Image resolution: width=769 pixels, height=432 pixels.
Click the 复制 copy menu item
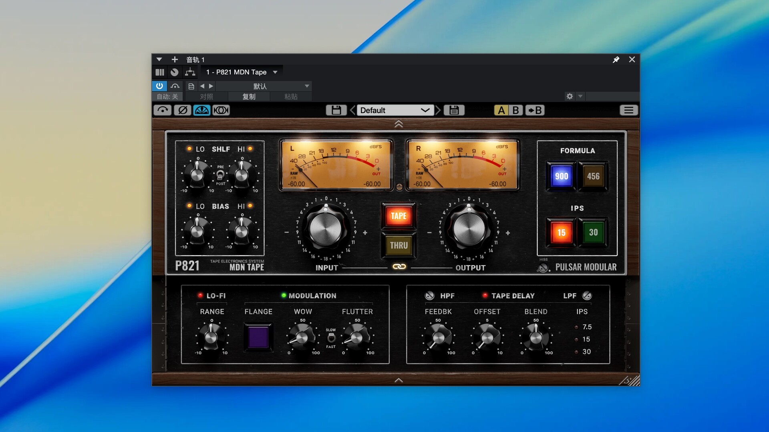(249, 96)
